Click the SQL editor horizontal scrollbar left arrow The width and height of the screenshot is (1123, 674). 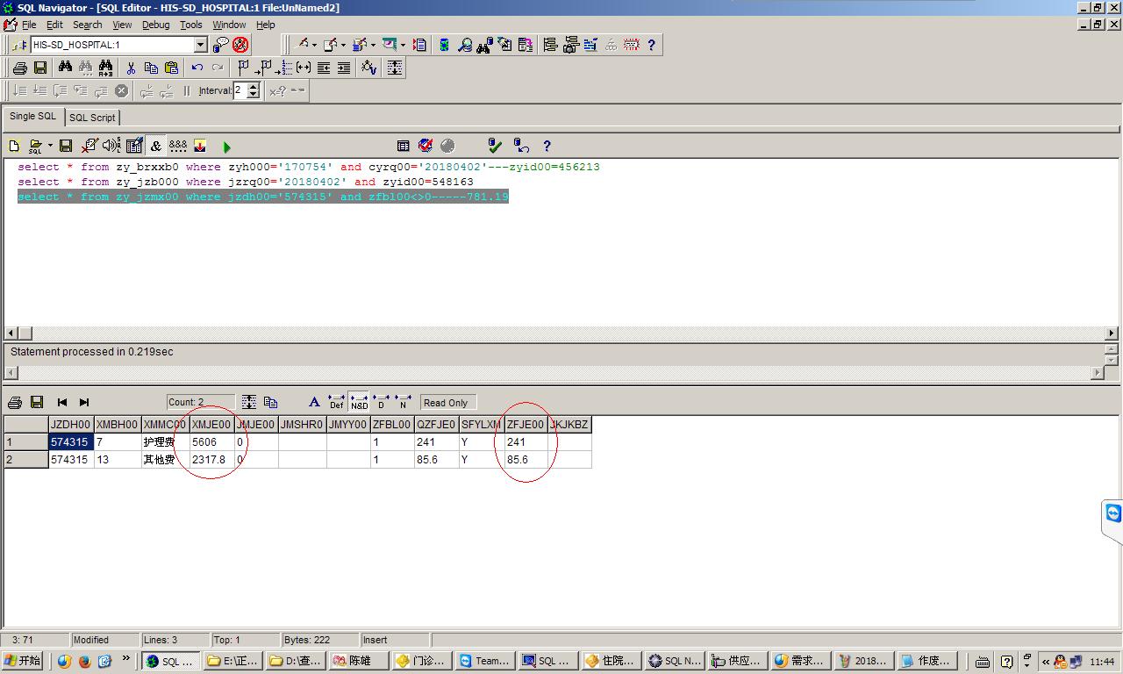point(11,333)
